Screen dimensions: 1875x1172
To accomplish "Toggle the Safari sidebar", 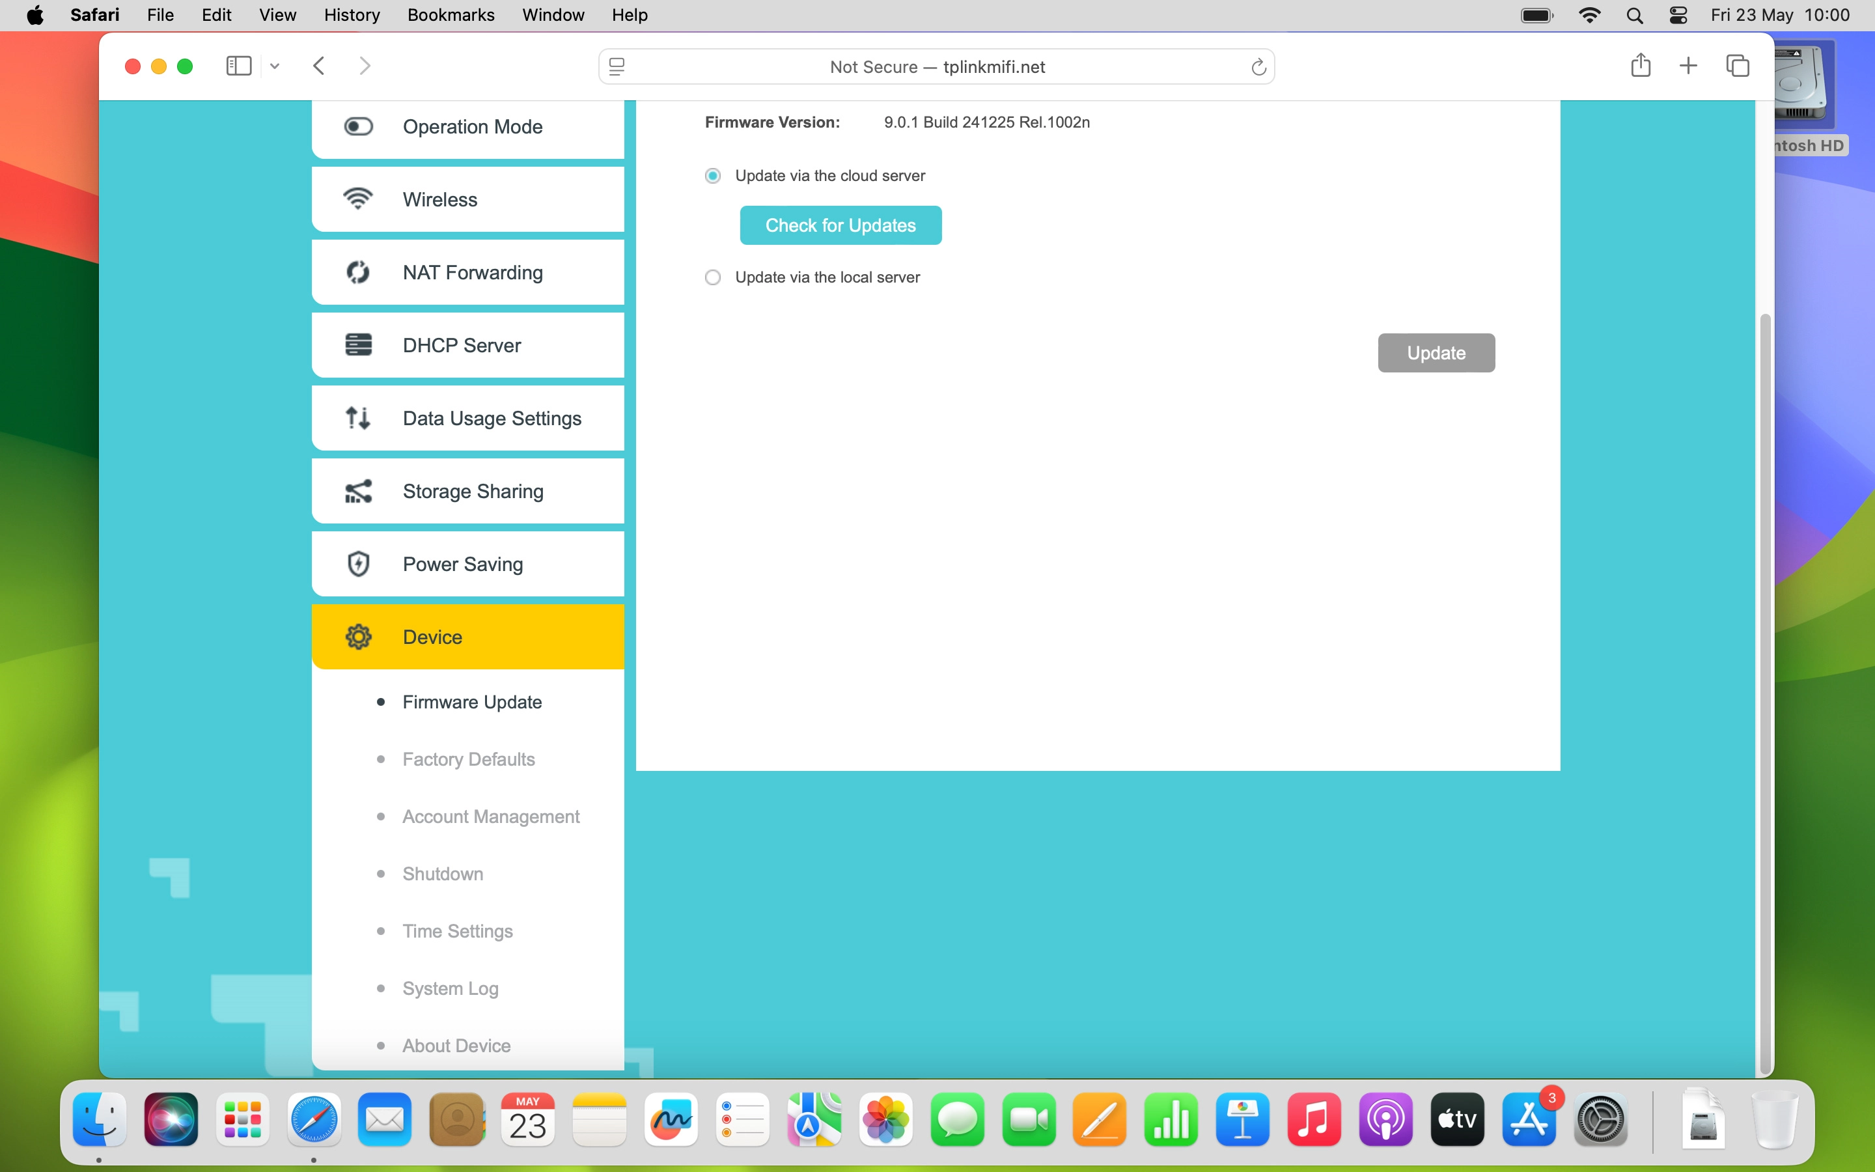I will pyautogui.click(x=238, y=66).
